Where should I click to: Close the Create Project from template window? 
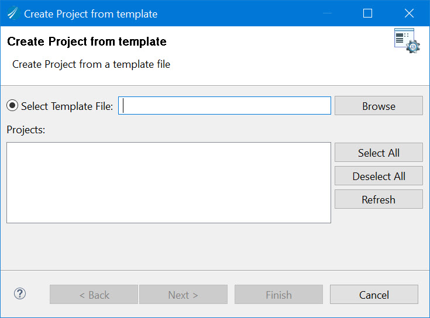(409, 13)
